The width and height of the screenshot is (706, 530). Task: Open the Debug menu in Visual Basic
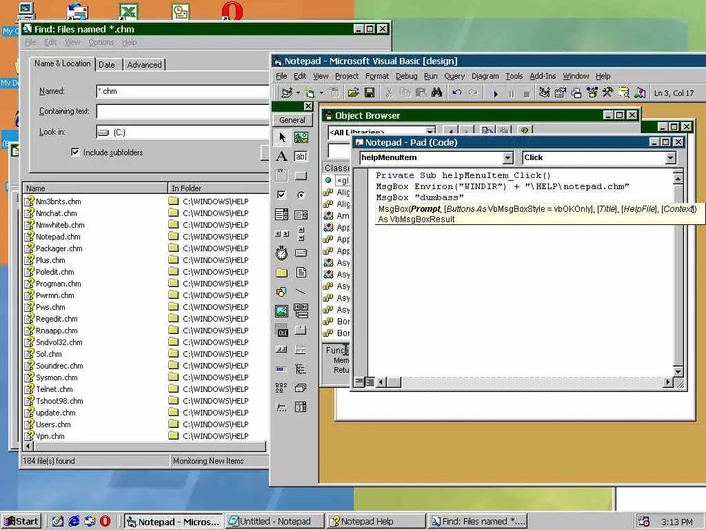[x=406, y=76]
